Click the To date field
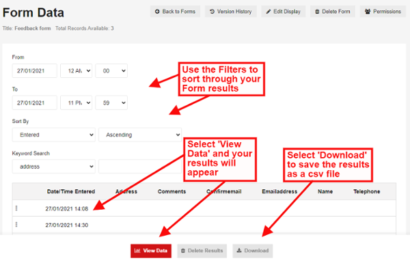 pos(35,102)
